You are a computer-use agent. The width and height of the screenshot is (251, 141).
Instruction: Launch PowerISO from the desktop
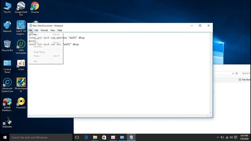pyautogui.click(x=21, y=103)
